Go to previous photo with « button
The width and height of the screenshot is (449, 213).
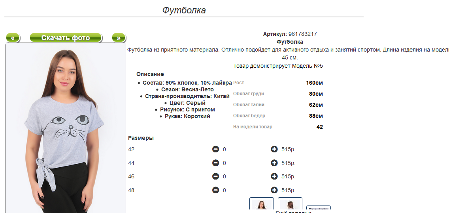[13, 38]
